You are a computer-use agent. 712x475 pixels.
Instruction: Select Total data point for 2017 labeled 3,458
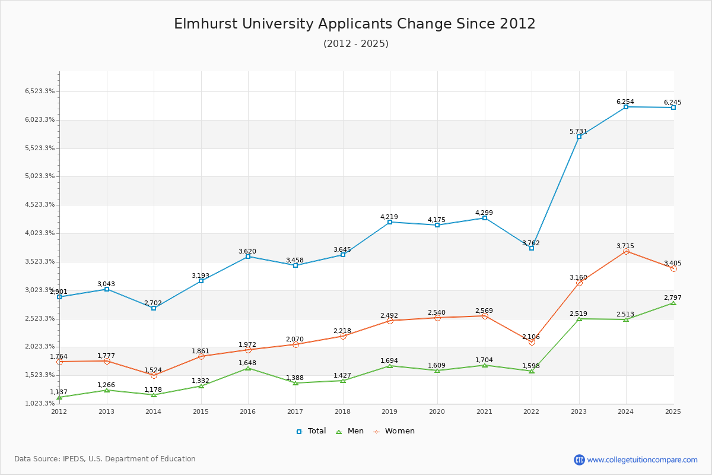click(295, 265)
